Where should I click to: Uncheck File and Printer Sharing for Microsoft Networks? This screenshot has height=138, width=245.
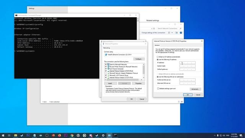click(106, 67)
